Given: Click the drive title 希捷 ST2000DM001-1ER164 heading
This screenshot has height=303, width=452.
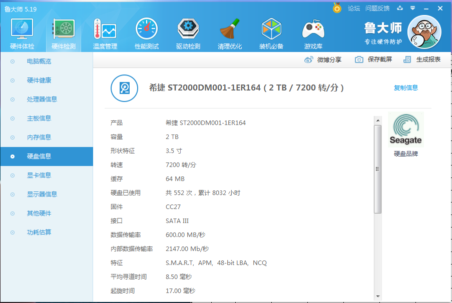Looking at the screenshot, I should pyautogui.click(x=246, y=87).
